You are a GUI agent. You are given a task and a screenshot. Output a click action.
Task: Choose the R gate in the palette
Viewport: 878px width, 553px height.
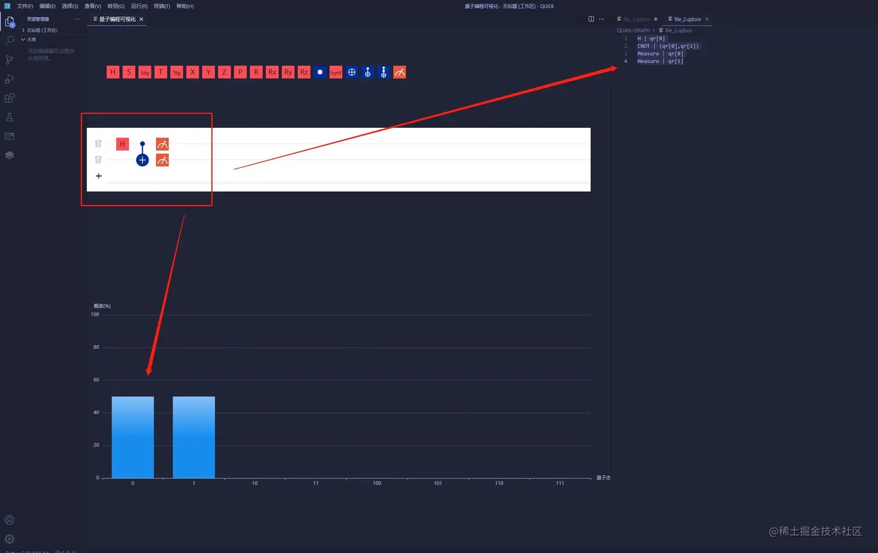[256, 72]
